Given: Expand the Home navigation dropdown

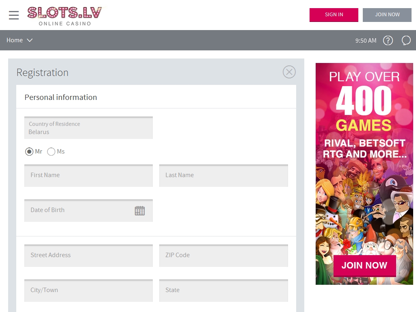Looking at the screenshot, I should (19, 40).
